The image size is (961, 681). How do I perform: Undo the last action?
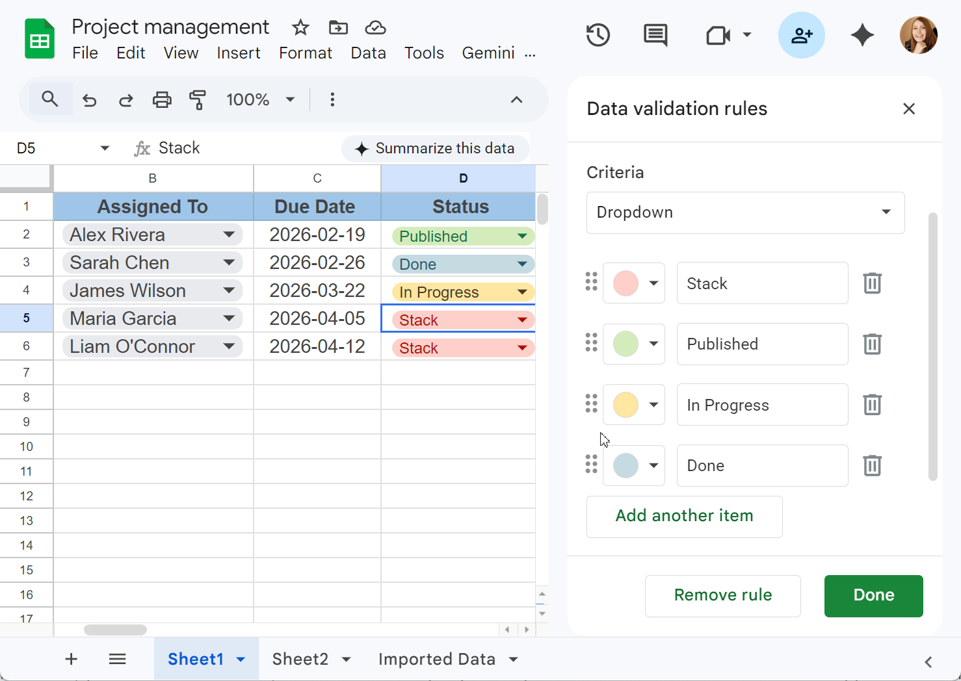[x=89, y=100]
